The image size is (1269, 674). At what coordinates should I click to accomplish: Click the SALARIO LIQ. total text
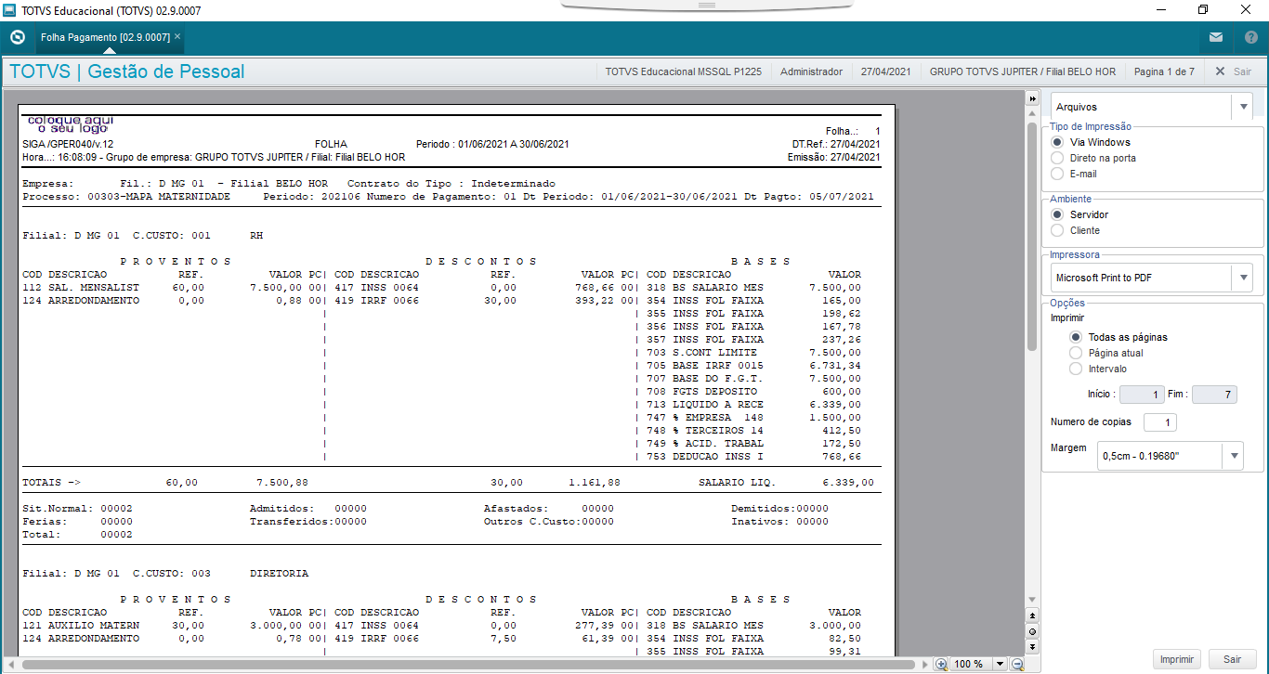coord(737,483)
